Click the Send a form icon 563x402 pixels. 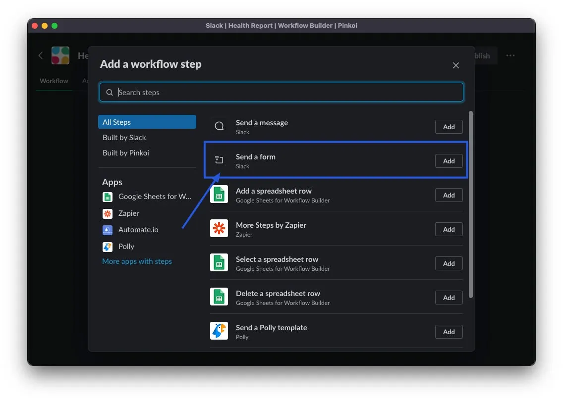(x=219, y=160)
